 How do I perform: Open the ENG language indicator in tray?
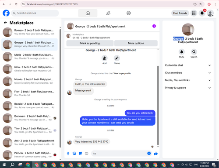click(x=196, y=165)
